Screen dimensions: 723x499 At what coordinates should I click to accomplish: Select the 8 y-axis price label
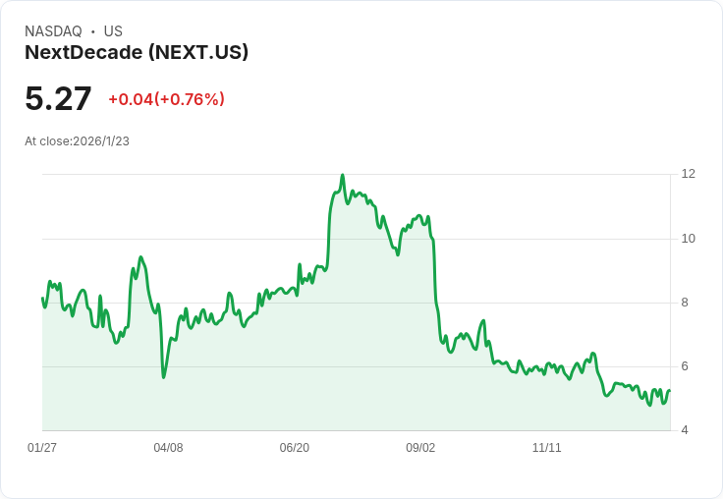pyautogui.click(x=685, y=303)
